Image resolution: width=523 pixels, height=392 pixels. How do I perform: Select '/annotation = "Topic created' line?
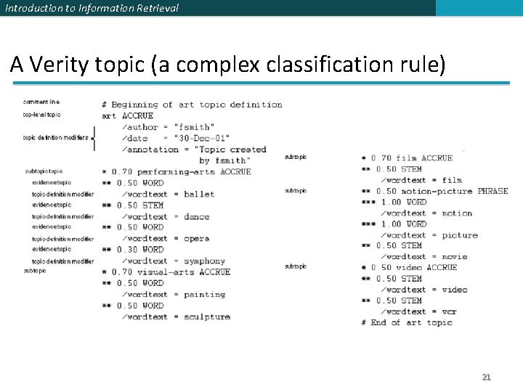[194, 150]
